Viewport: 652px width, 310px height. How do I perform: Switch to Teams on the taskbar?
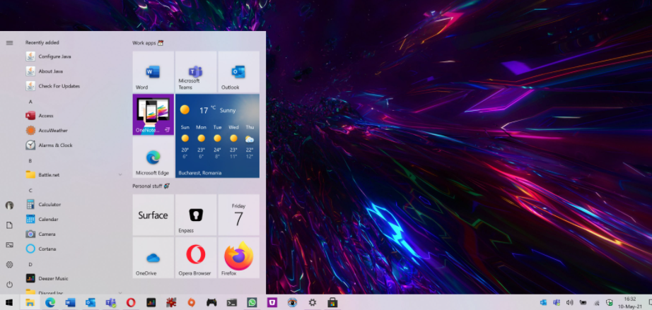(110, 302)
